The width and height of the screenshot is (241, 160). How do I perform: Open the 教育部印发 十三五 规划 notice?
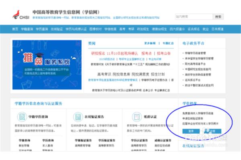[130, 64]
